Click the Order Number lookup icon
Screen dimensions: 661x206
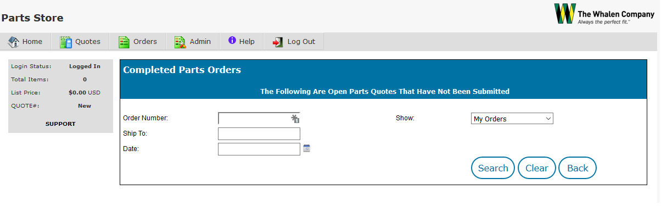(295, 119)
